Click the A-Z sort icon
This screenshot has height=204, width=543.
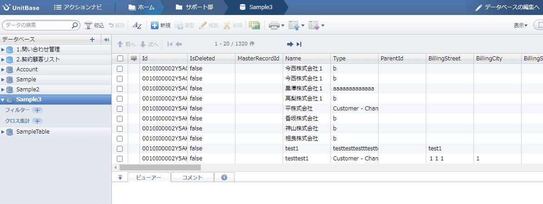137,25
